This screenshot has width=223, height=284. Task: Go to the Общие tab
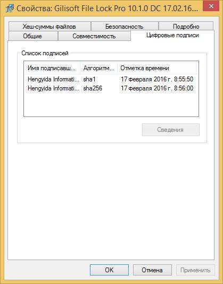(x=33, y=36)
